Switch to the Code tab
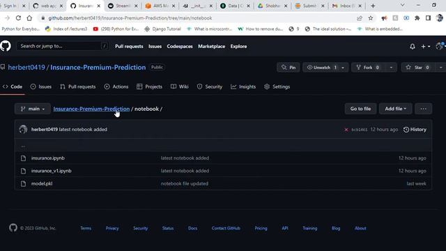 (13, 86)
